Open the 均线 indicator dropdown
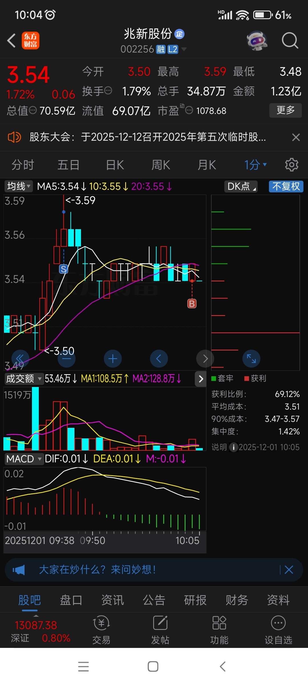308x685 pixels. 19,186
